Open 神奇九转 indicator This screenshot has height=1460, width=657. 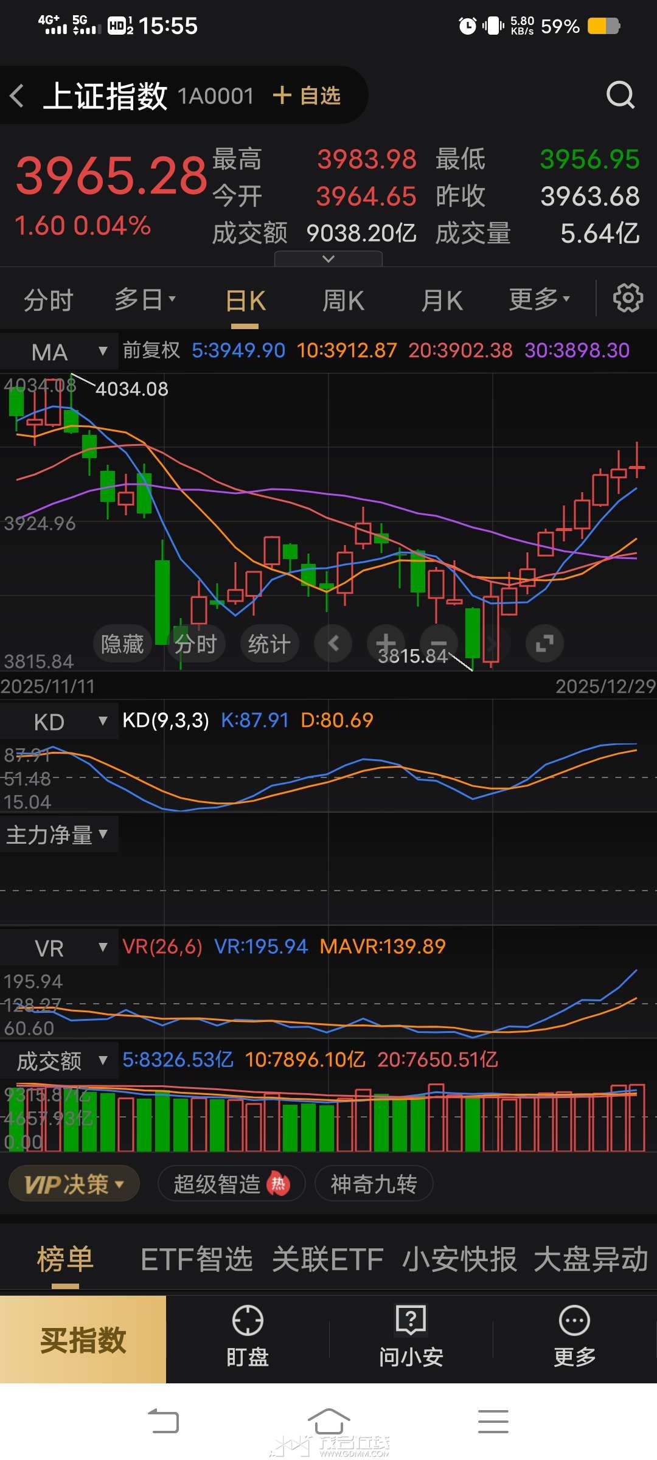[x=374, y=1184]
